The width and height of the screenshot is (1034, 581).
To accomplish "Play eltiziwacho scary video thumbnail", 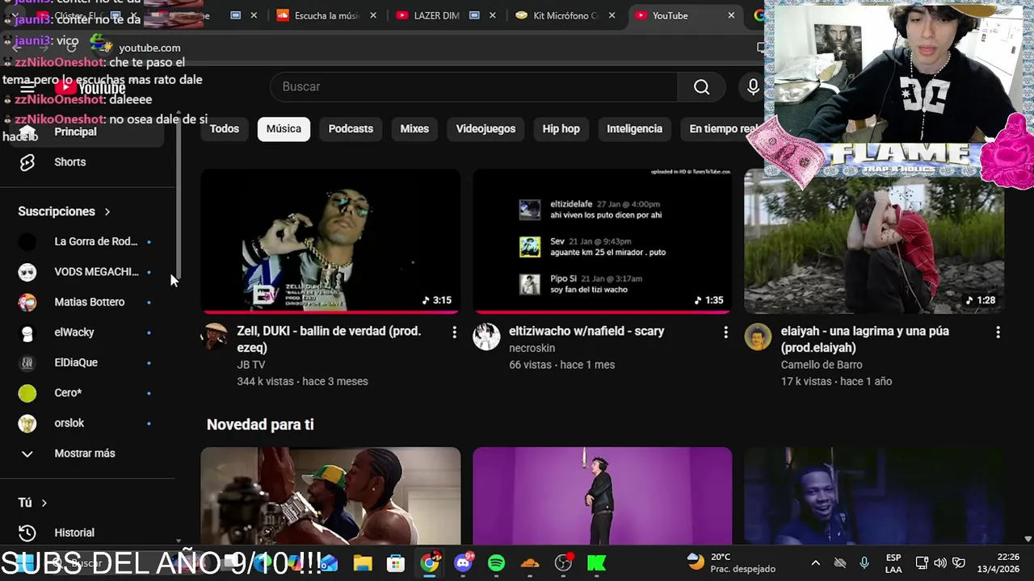I will (x=603, y=240).
